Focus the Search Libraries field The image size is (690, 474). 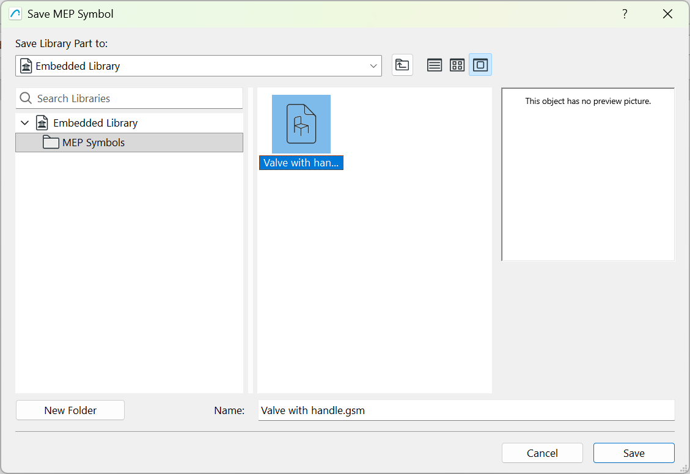129,98
